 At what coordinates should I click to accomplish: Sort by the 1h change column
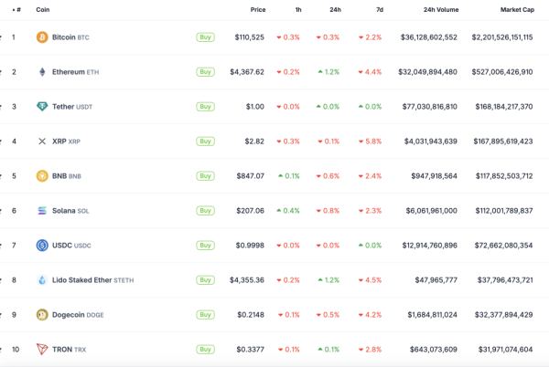298,10
